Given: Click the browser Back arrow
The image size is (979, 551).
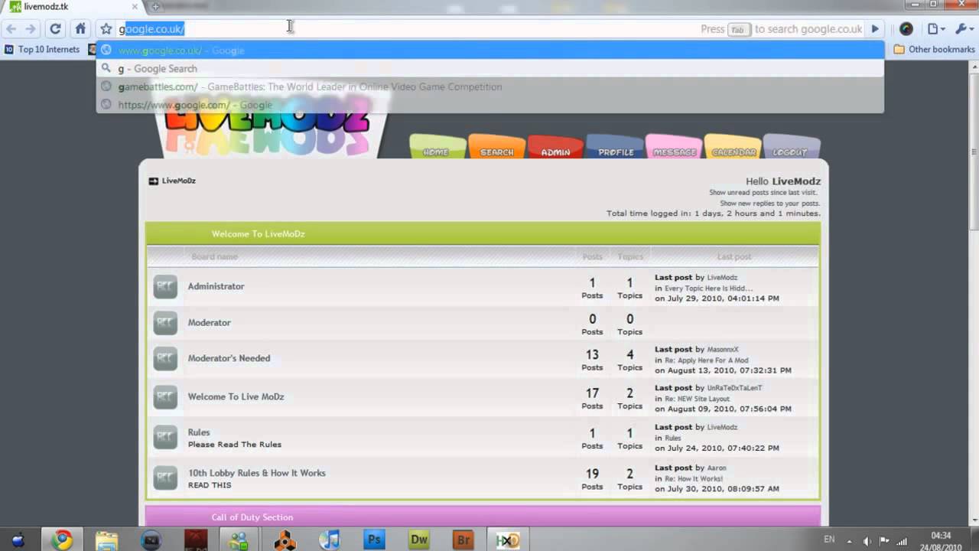Looking at the screenshot, I should click(x=11, y=29).
